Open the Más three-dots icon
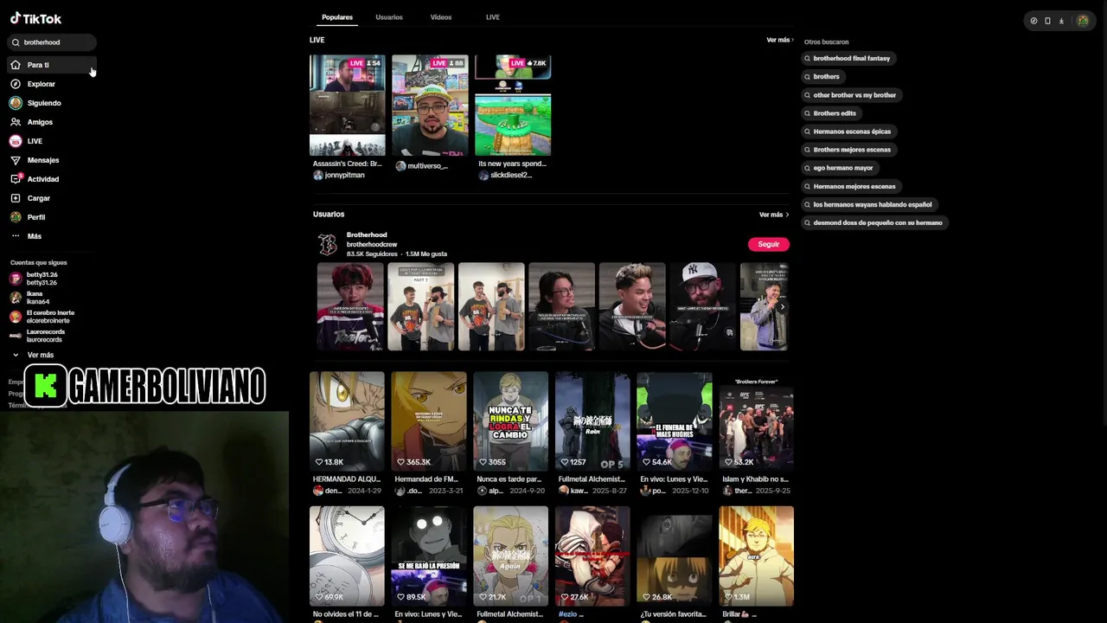Viewport: 1107px width, 623px height. click(x=16, y=236)
